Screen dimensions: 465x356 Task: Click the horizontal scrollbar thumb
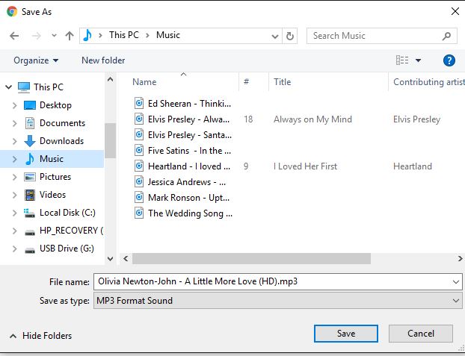pos(251,258)
